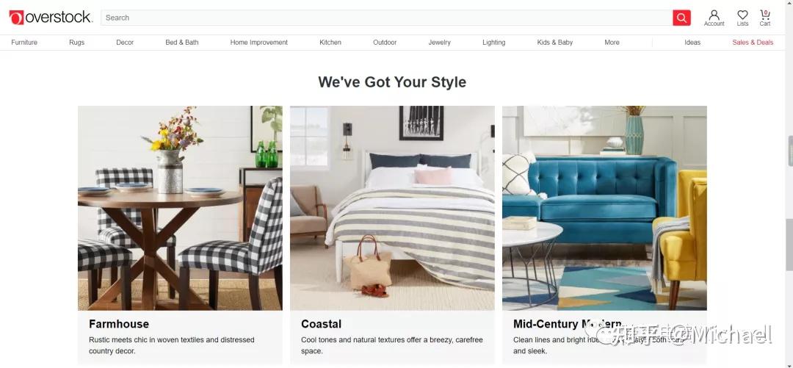Click the Coastal bedroom image
The width and height of the screenshot is (793, 368).
[392, 208]
